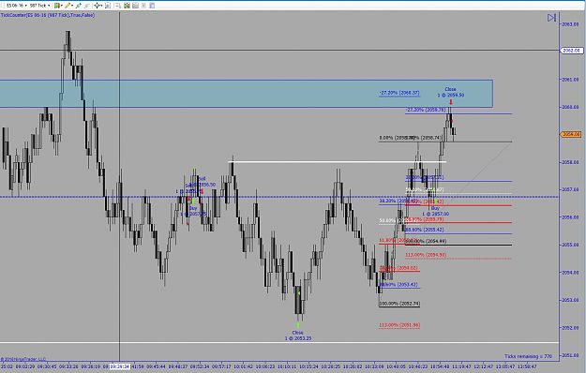Viewport: 586px width, 373px height.
Task: Select the pencil drawing tools icon
Action: [x=68, y=6]
